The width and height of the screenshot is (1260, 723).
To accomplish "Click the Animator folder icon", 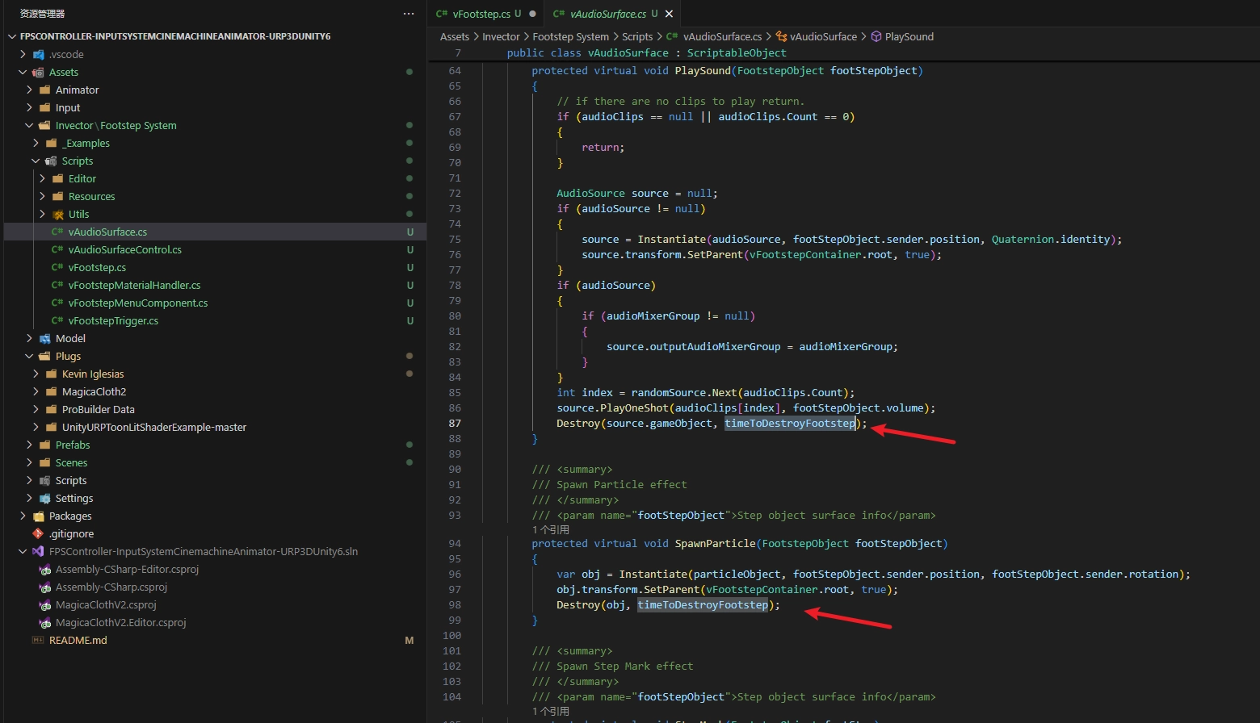I will [x=44, y=90].
